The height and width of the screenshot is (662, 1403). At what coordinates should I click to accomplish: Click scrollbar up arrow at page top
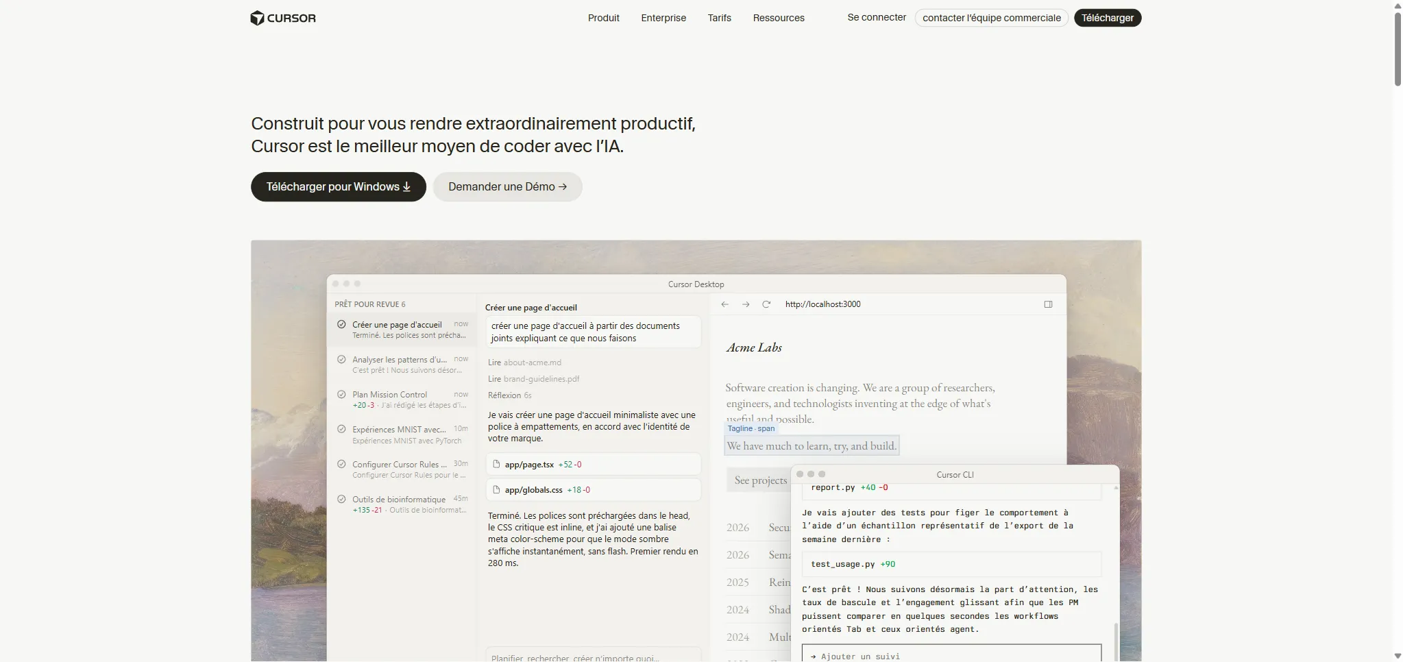pyautogui.click(x=1398, y=5)
